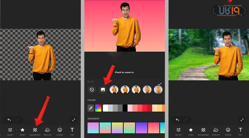
Task: Select the first blur preview thumbnail
Action: point(114,89)
